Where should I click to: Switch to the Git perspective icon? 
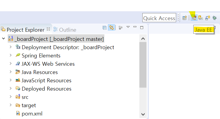pos(201,18)
